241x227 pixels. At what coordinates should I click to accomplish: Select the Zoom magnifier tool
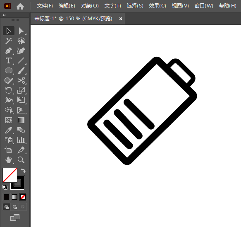(x=21, y=160)
